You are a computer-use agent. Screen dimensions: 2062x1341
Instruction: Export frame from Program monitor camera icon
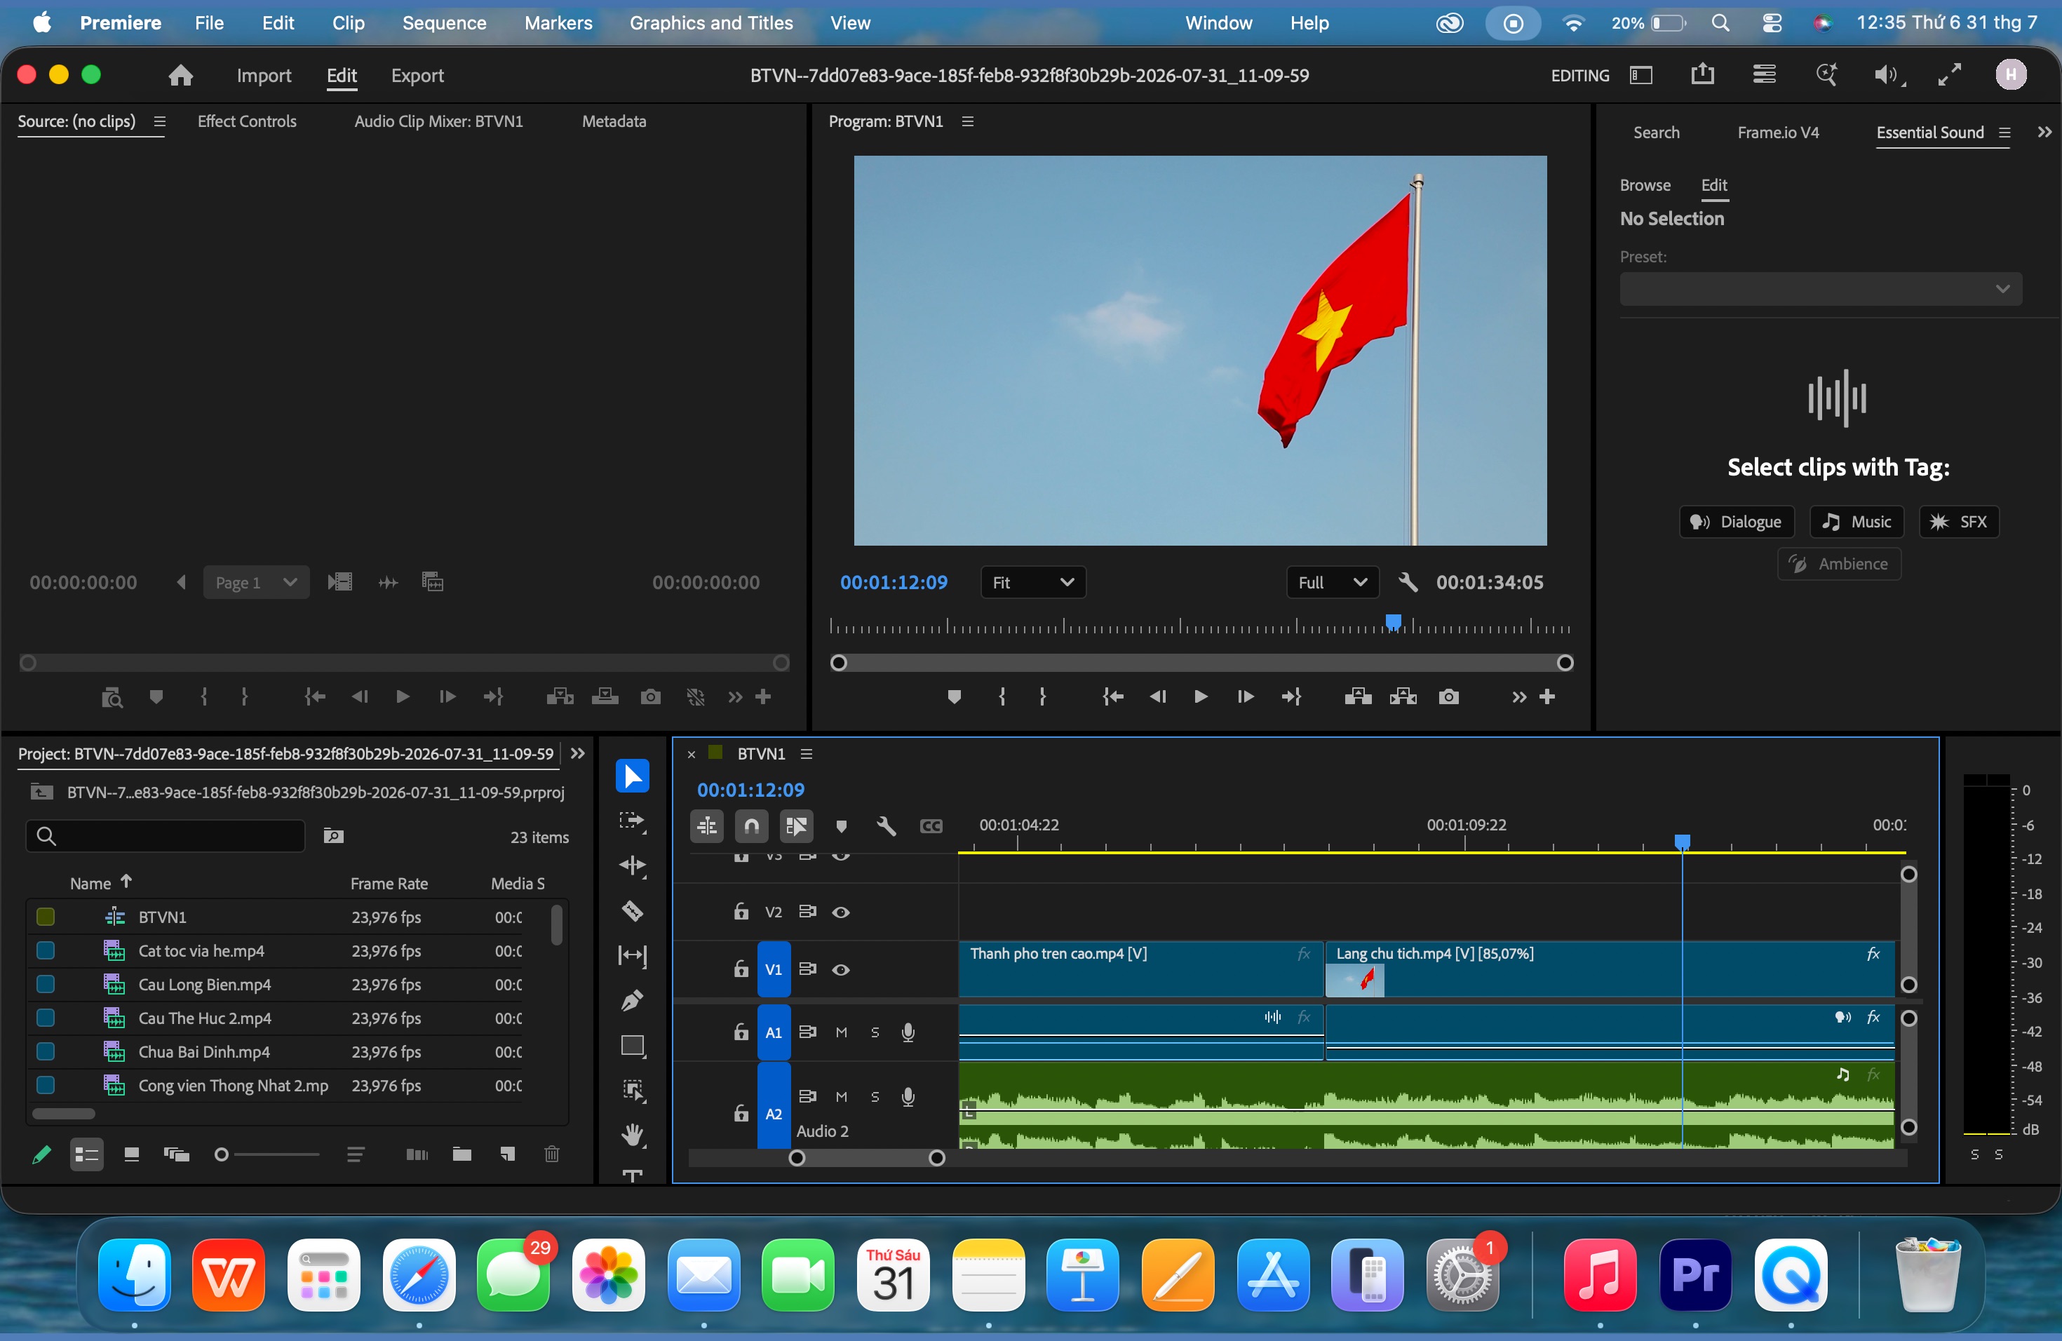tap(1448, 696)
